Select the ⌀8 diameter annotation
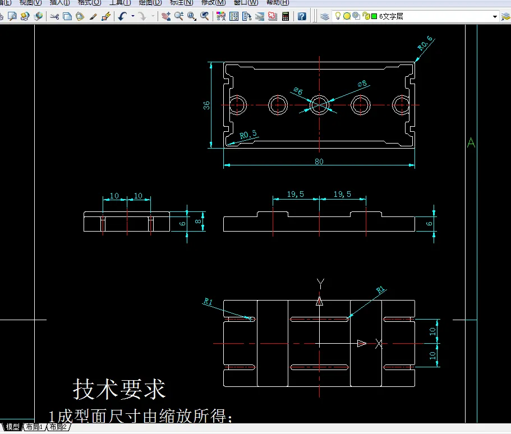 tap(362, 84)
